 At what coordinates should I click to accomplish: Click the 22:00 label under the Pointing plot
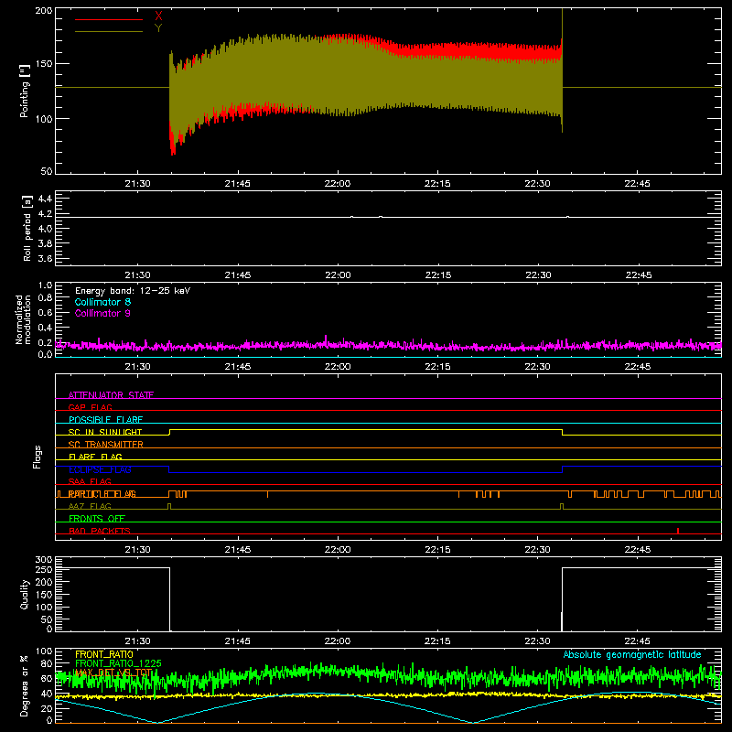click(338, 184)
